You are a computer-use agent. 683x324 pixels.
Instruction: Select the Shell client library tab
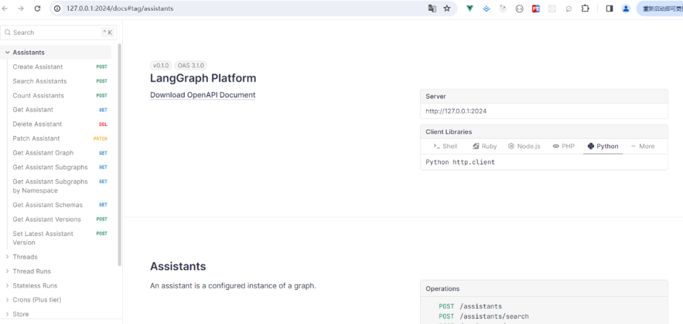click(x=445, y=146)
